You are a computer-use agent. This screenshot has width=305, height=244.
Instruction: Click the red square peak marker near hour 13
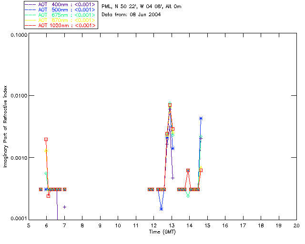(x=170, y=105)
